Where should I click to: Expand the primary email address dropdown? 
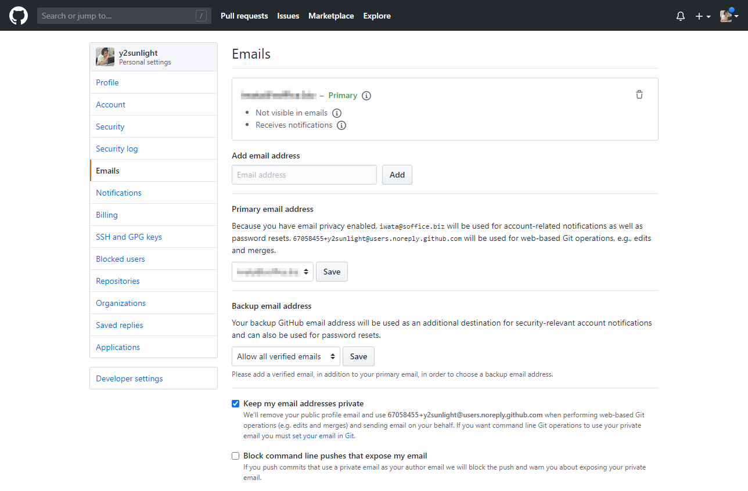(272, 272)
